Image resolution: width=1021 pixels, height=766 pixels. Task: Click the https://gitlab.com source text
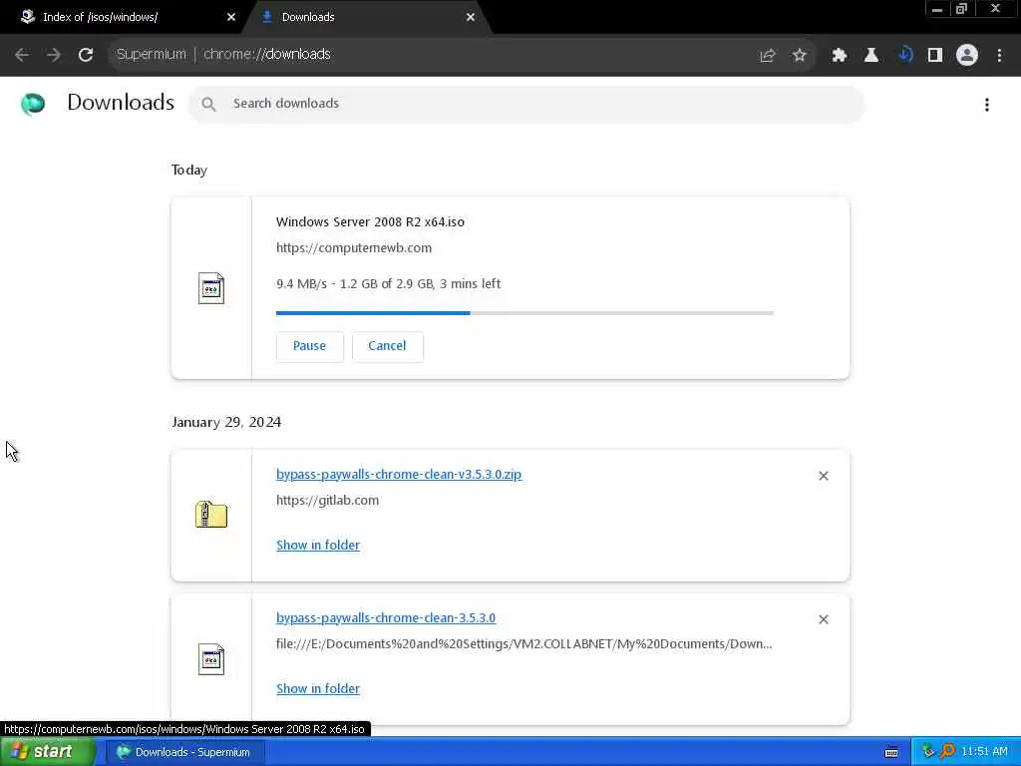[327, 501]
